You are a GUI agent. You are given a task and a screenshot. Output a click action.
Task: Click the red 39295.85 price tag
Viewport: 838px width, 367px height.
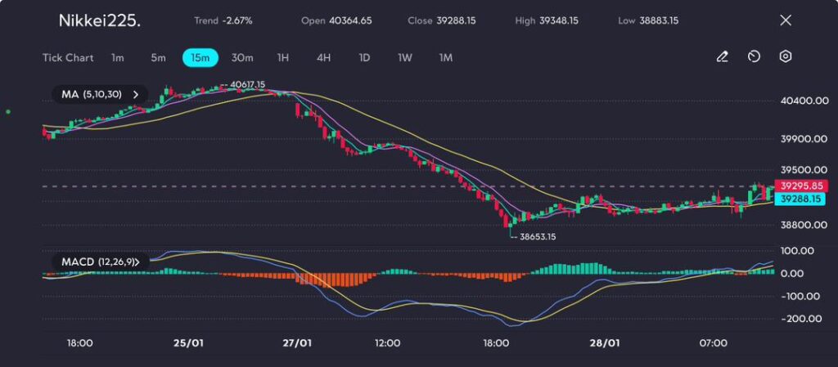tap(803, 186)
